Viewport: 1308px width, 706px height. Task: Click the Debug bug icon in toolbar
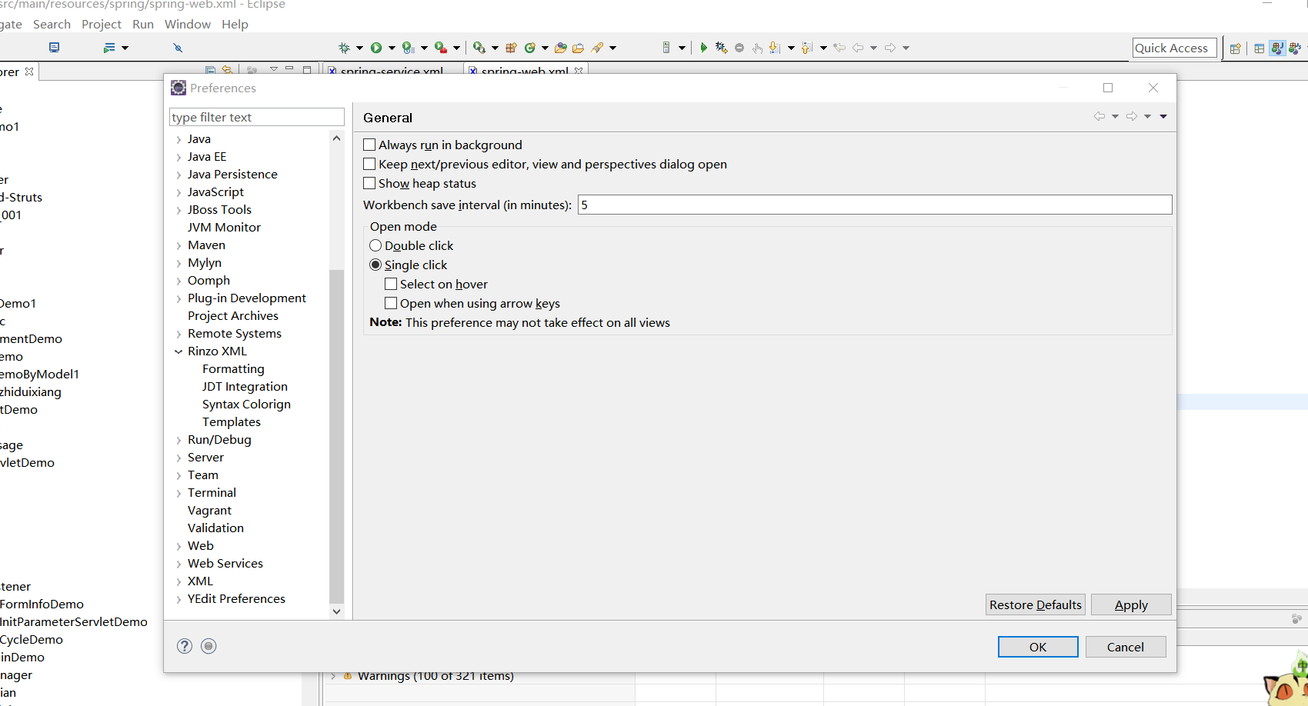tap(344, 48)
